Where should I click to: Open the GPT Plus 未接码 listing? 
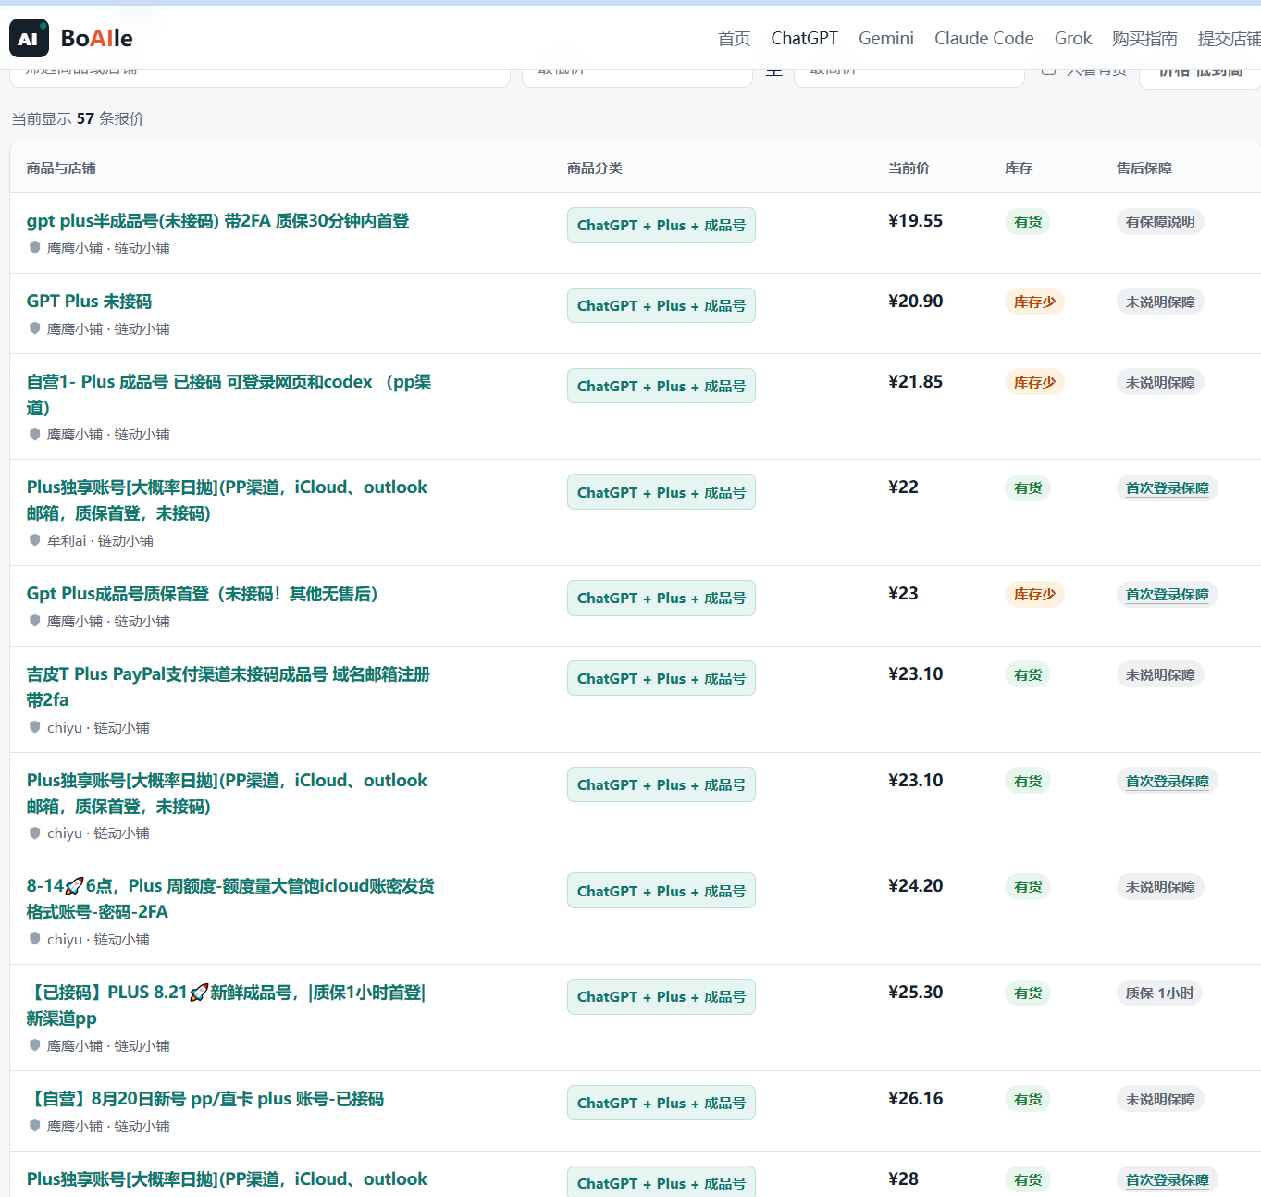click(89, 302)
